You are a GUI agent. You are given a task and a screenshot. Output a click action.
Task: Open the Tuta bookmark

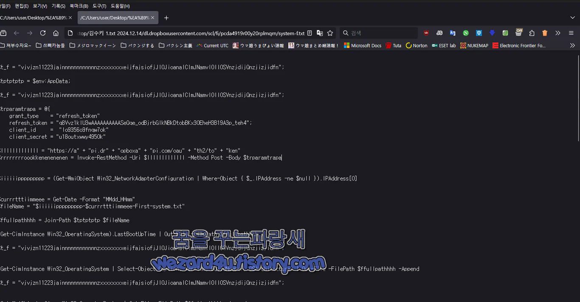pos(393,45)
